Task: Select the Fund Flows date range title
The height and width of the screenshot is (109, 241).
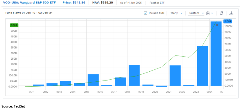Action: [x=29, y=13]
